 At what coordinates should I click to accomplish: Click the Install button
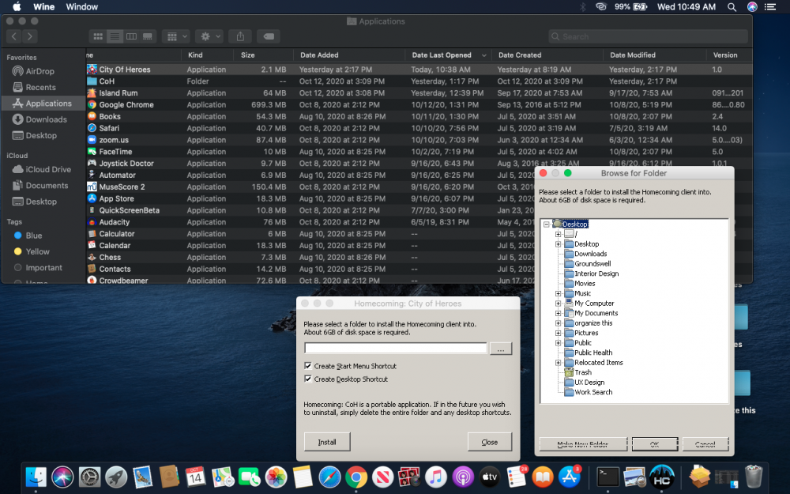tap(326, 442)
